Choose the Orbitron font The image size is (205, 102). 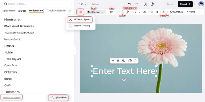[11, 72]
